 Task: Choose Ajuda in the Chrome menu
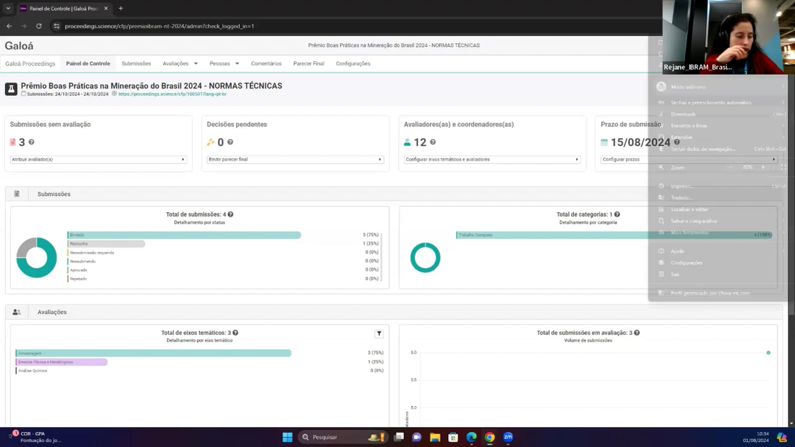[x=677, y=251]
